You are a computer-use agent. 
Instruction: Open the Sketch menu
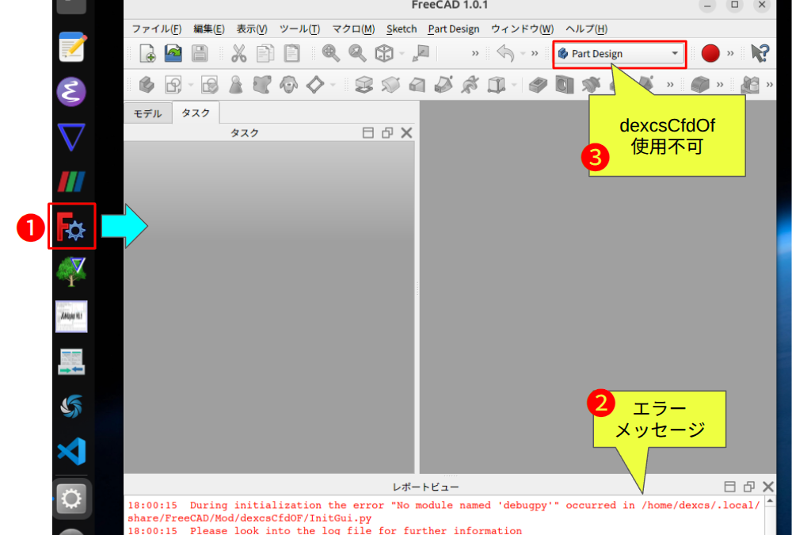(x=401, y=29)
